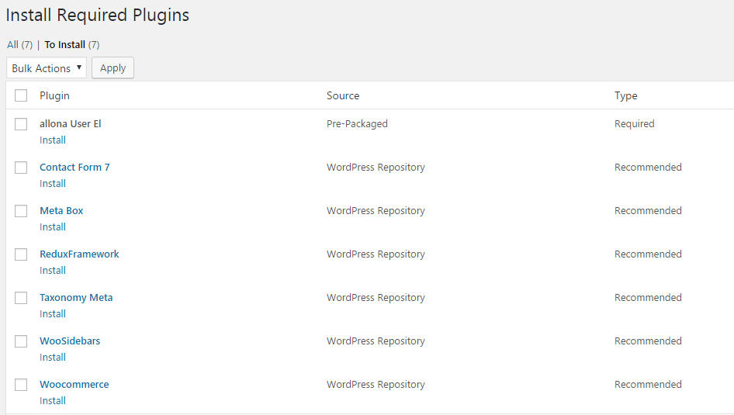
Task: Open the WooSidebars plugin link
Action: tap(70, 341)
